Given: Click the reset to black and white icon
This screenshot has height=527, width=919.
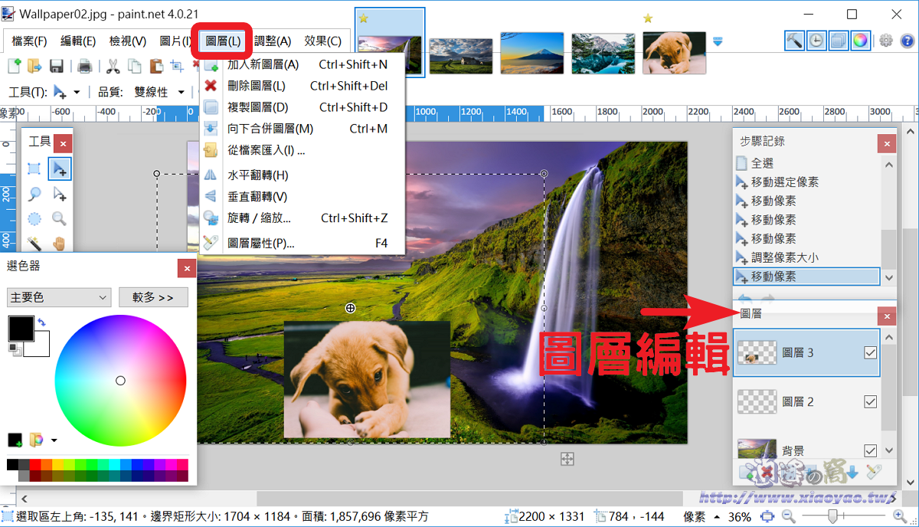Looking at the screenshot, I should coord(15,349).
